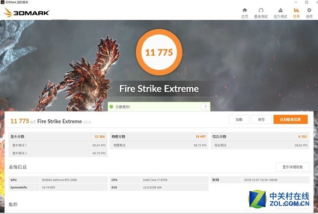318x214 pixels.
Task: Click the combined score value 6 153
Action: 303,137
